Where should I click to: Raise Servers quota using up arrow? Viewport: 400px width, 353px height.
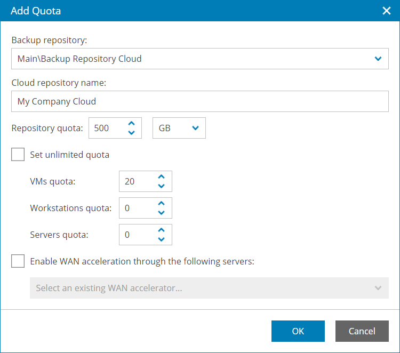pyautogui.click(x=162, y=230)
